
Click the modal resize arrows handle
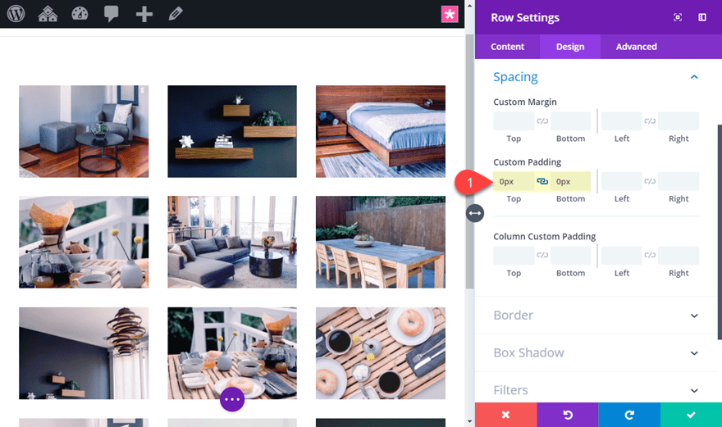[x=475, y=213]
